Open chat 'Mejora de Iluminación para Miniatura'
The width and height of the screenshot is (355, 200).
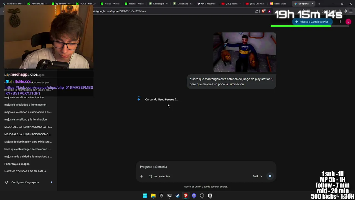click(28, 142)
